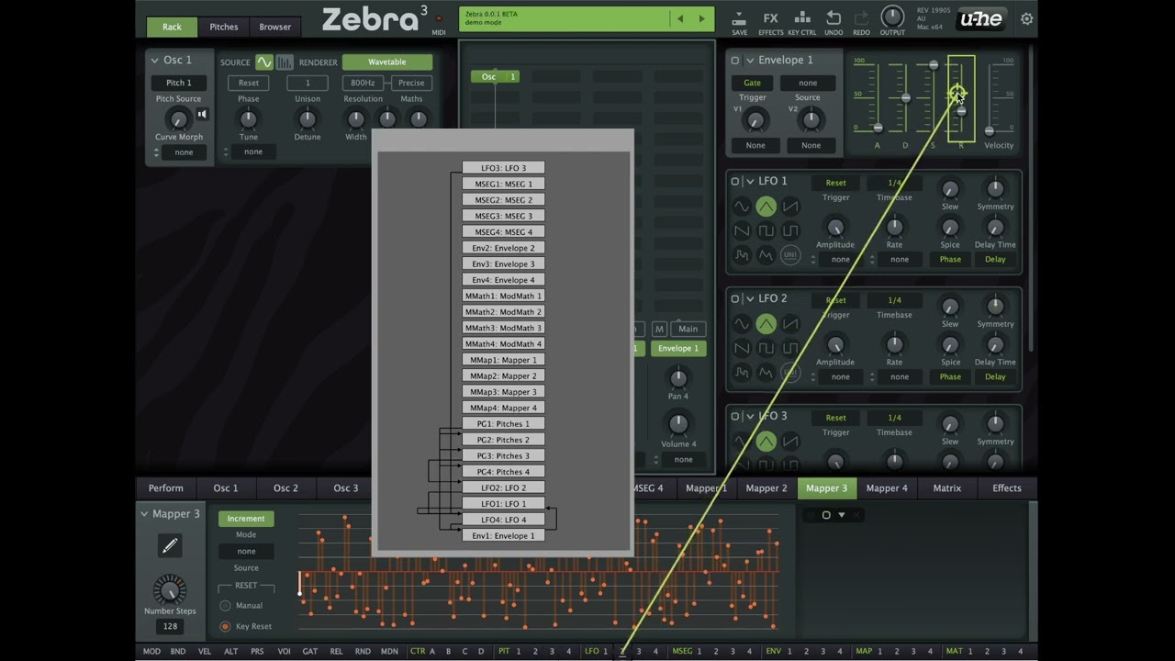Open the FX Effects panel icon
Screen dimensions: 1175x661
[x=771, y=18]
